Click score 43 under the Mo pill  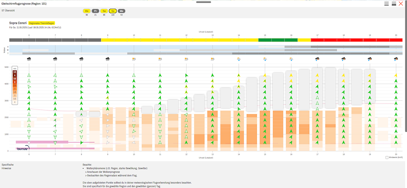coord(121,15)
